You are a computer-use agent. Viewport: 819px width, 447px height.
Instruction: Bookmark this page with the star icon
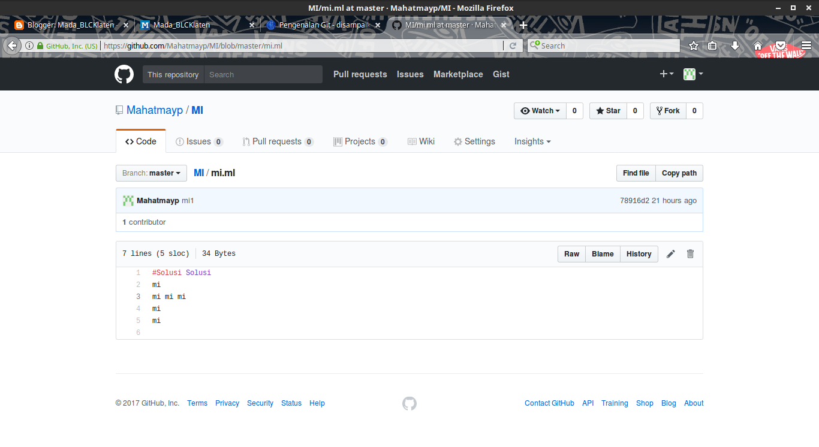pos(694,46)
